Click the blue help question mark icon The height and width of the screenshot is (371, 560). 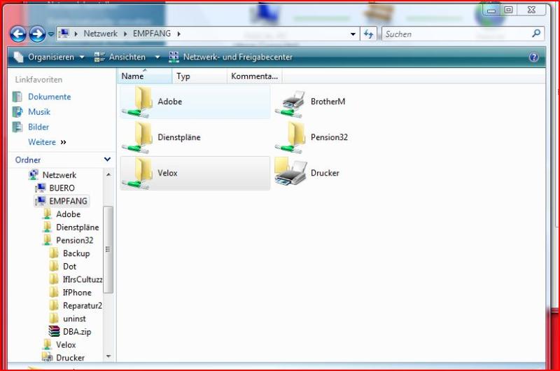coord(533,57)
